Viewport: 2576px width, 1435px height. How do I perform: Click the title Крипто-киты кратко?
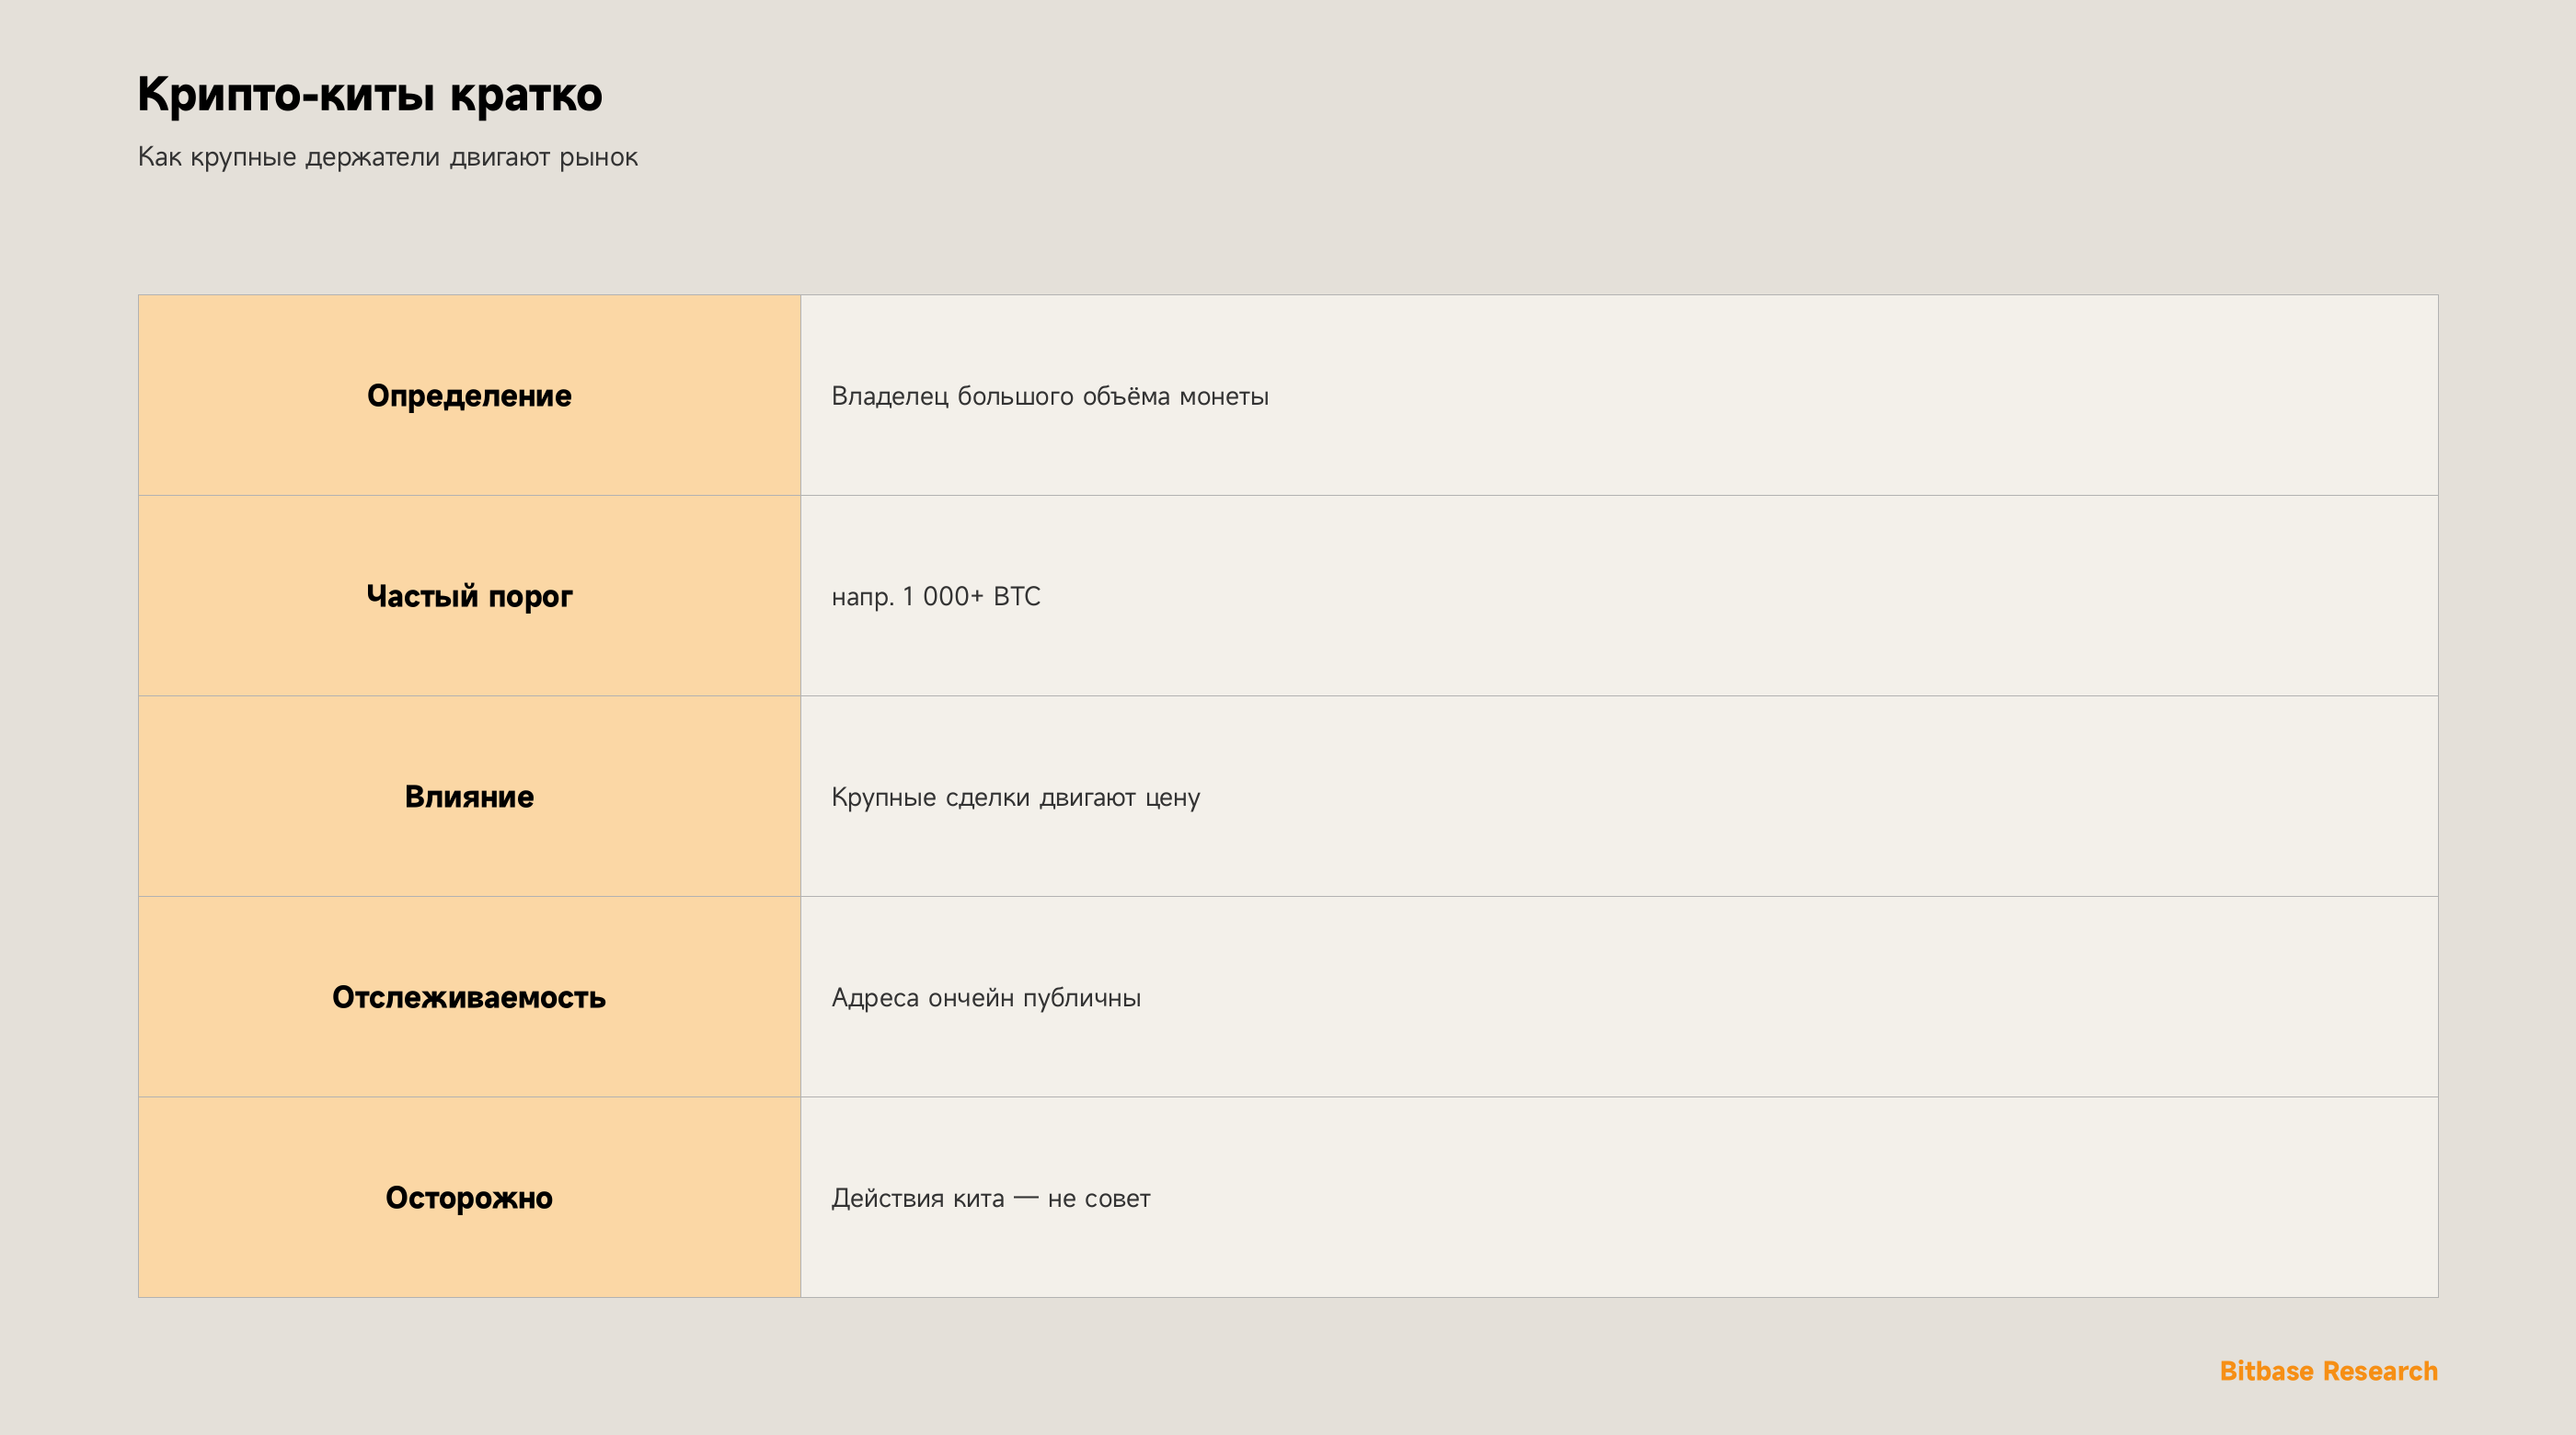pos(369,95)
